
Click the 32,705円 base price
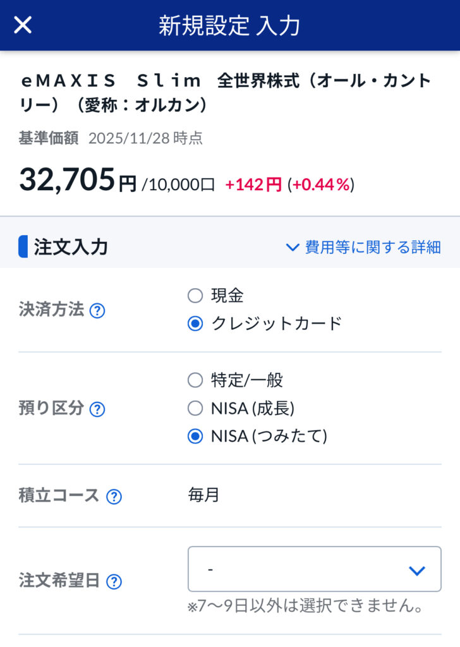click(x=77, y=180)
